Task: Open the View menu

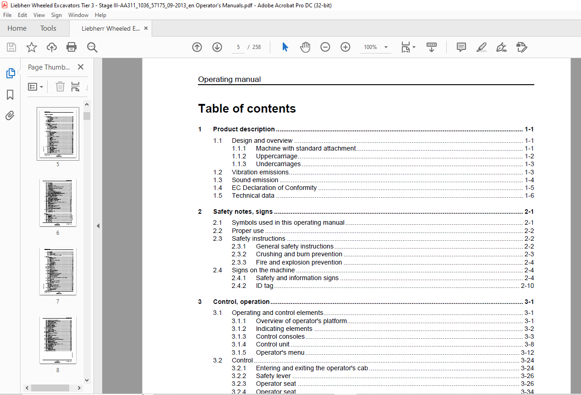Action: [x=39, y=15]
